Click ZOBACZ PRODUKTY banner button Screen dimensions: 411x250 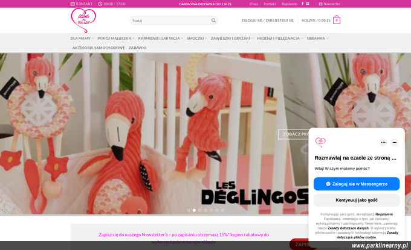click(x=294, y=134)
